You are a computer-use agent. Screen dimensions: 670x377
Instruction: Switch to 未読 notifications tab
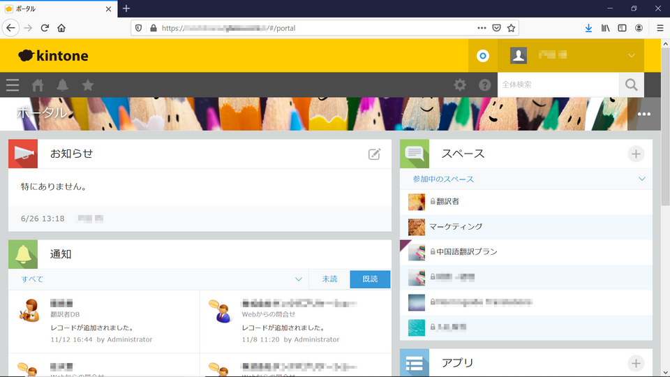coord(329,279)
